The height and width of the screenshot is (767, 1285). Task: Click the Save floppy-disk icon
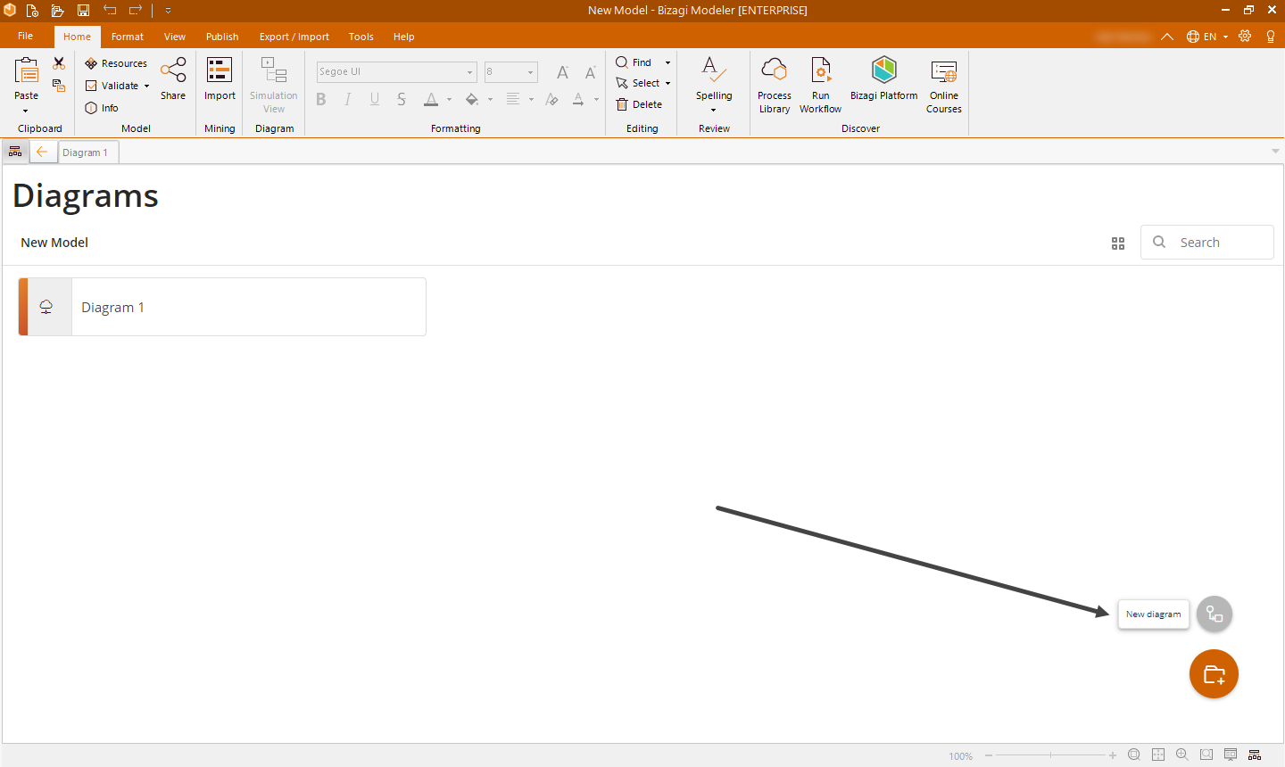coord(83,11)
